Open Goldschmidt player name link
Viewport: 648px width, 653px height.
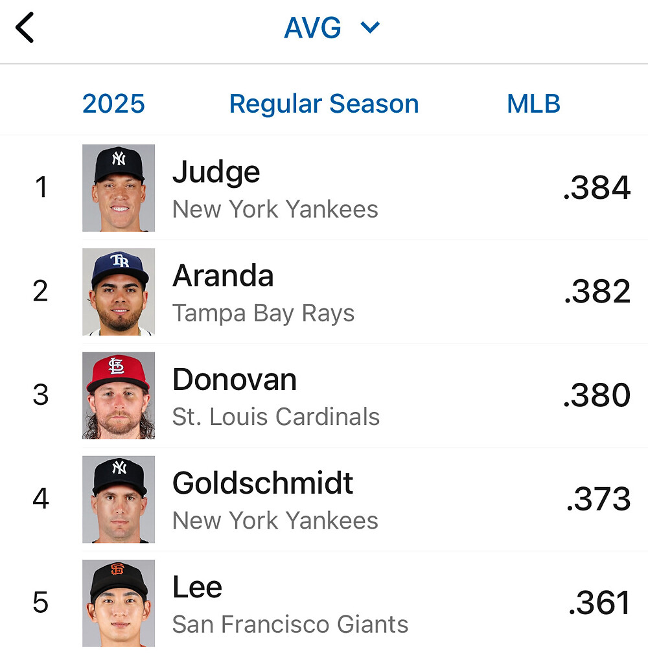pyautogui.click(x=263, y=484)
